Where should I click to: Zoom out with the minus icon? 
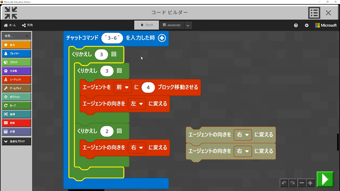point(301,183)
